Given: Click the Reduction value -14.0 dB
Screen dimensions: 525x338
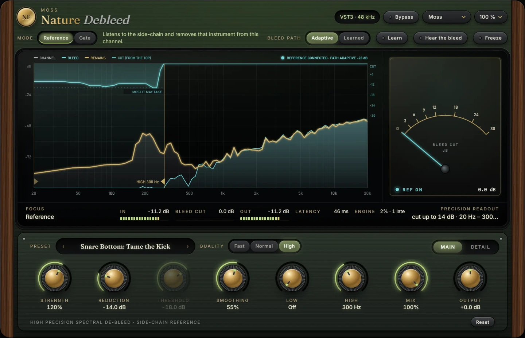Looking at the screenshot, I should [114, 307].
